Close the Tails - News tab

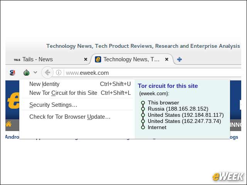pos(86,59)
